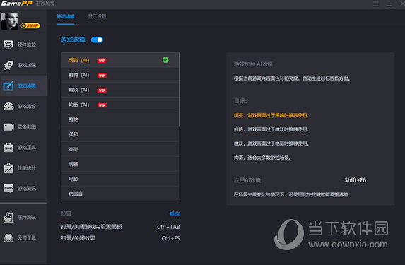Click the user avatar photo
The width and height of the screenshot is (405, 265).
(x=10, y=21)
